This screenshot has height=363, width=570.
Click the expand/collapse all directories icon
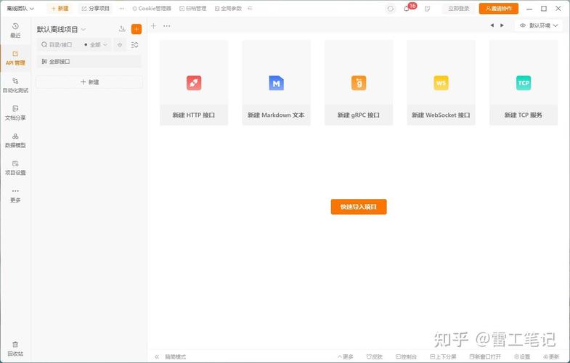(135, 45)
